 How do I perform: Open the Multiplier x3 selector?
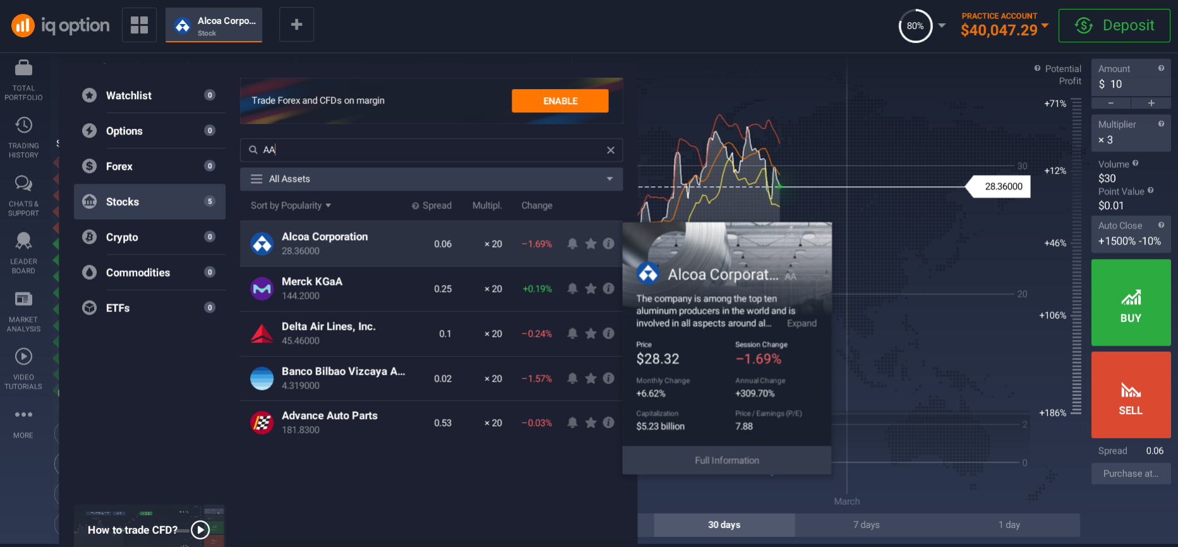(x=1131, y=133)
